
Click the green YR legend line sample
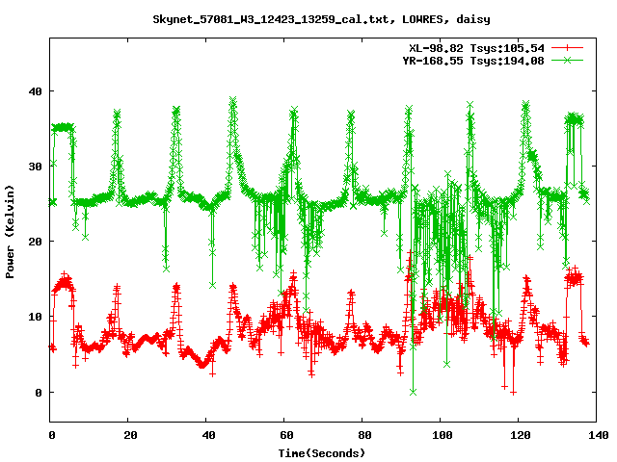coord(567,60)
